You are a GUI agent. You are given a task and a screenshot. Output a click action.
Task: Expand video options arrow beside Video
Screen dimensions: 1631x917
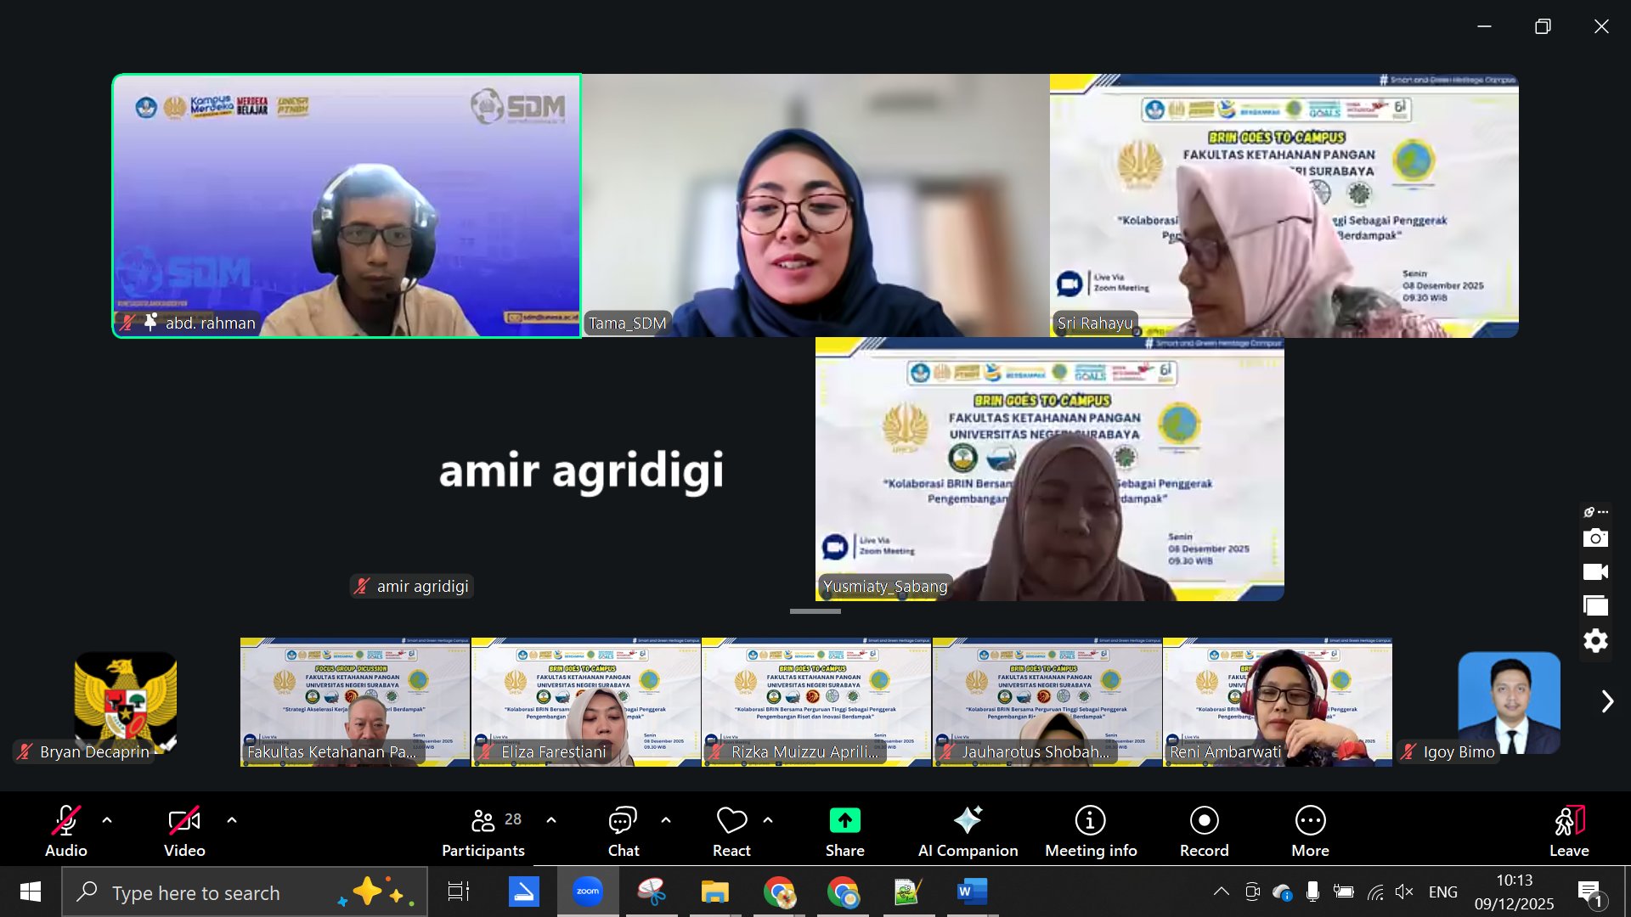click(x=232, y=820)
